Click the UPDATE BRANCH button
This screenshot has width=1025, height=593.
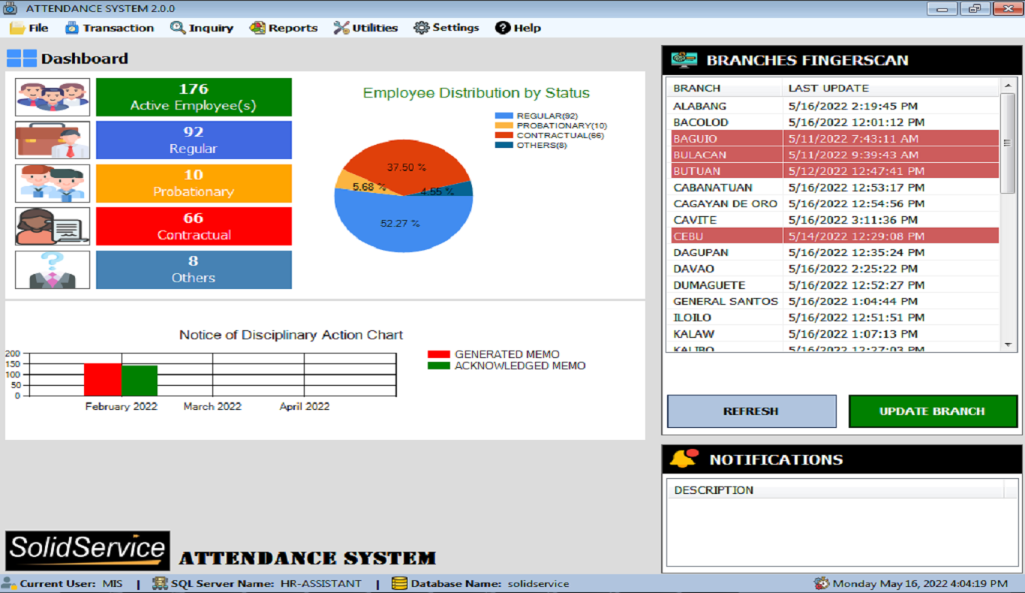tap(933, 411)
